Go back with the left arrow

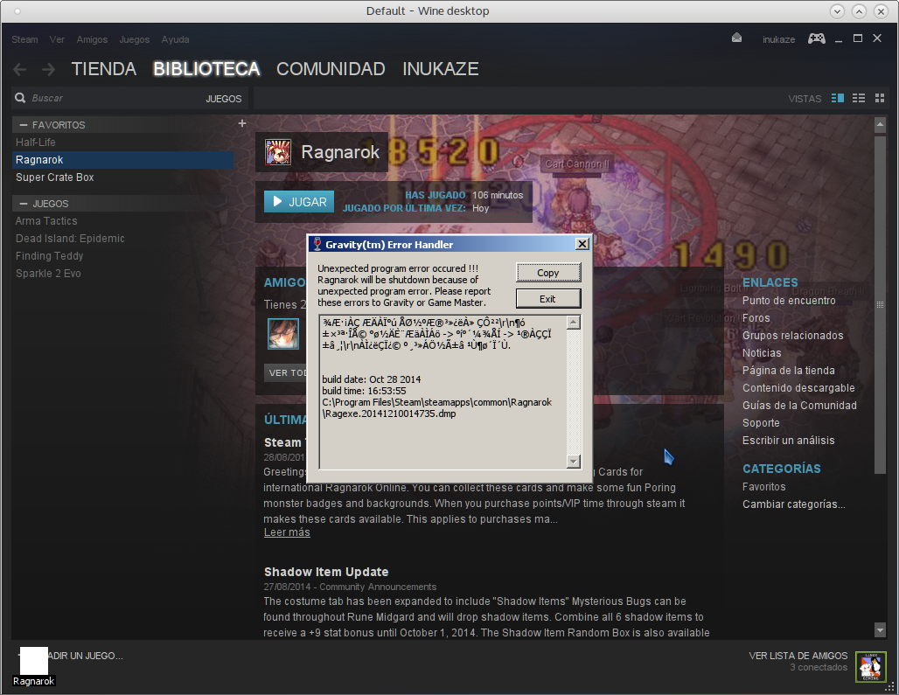(x=19, y=69)
